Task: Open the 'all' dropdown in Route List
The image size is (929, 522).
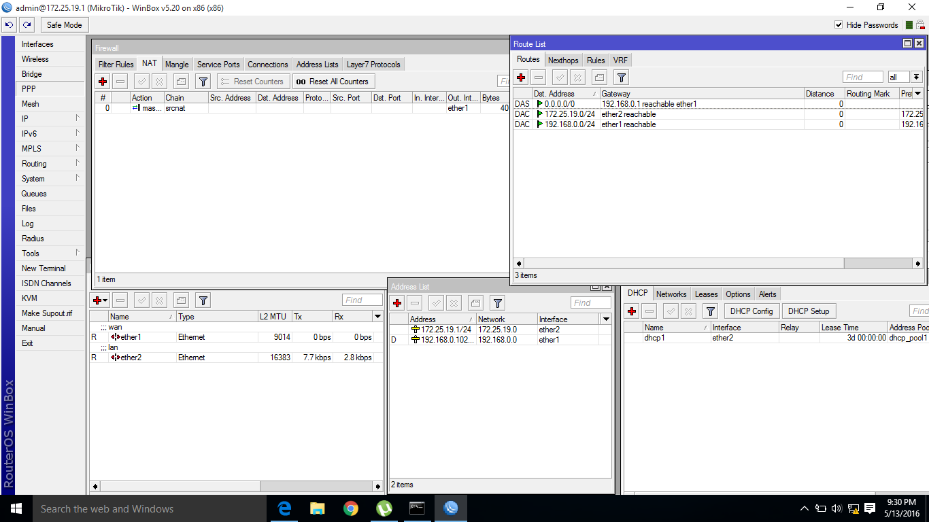Action: click(916, 77)
